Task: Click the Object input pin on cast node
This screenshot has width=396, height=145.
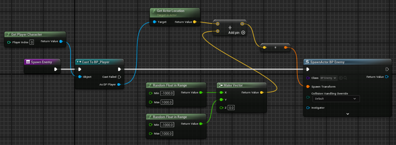Action: (80, 77)
